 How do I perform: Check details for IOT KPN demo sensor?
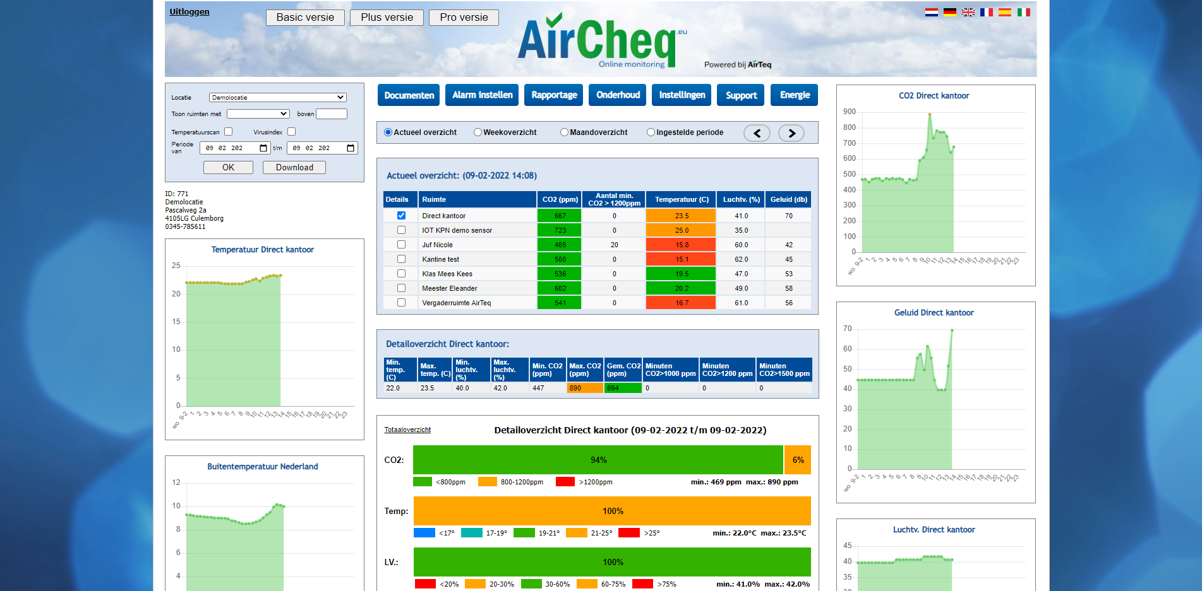pyautogui.click(x=401, y=230)
